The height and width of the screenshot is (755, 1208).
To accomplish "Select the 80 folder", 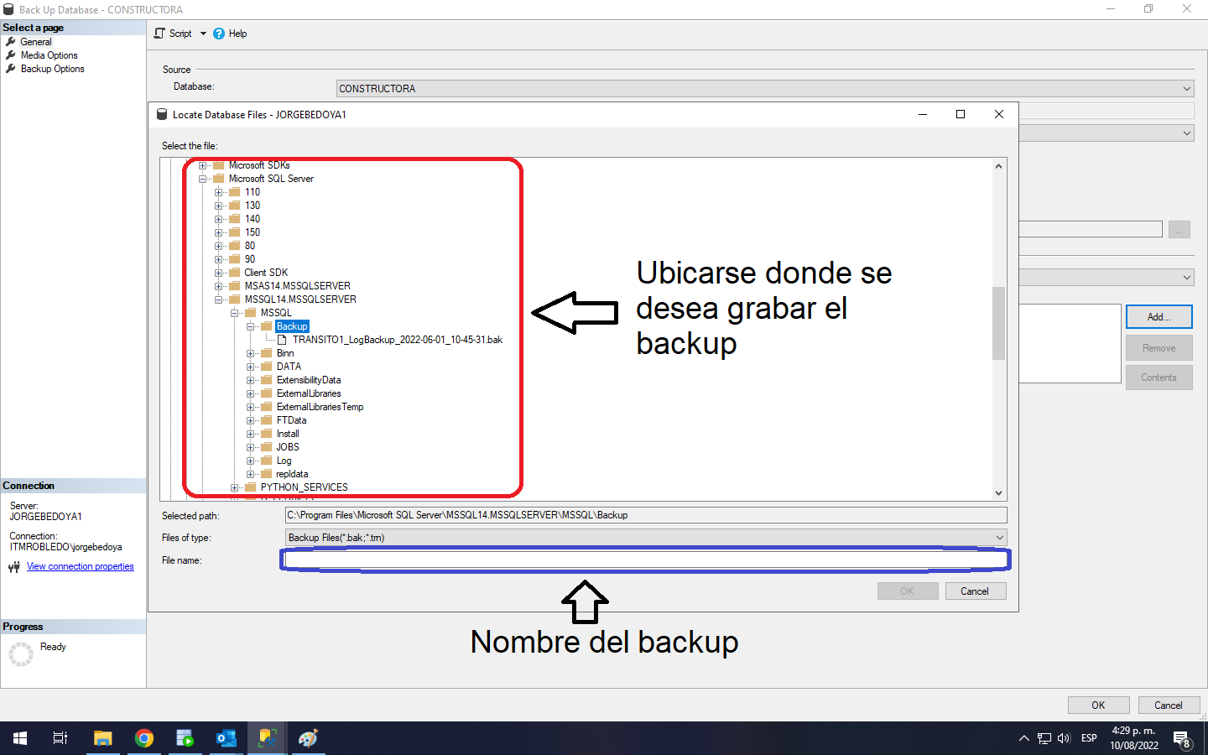I will tap(249, 246).
